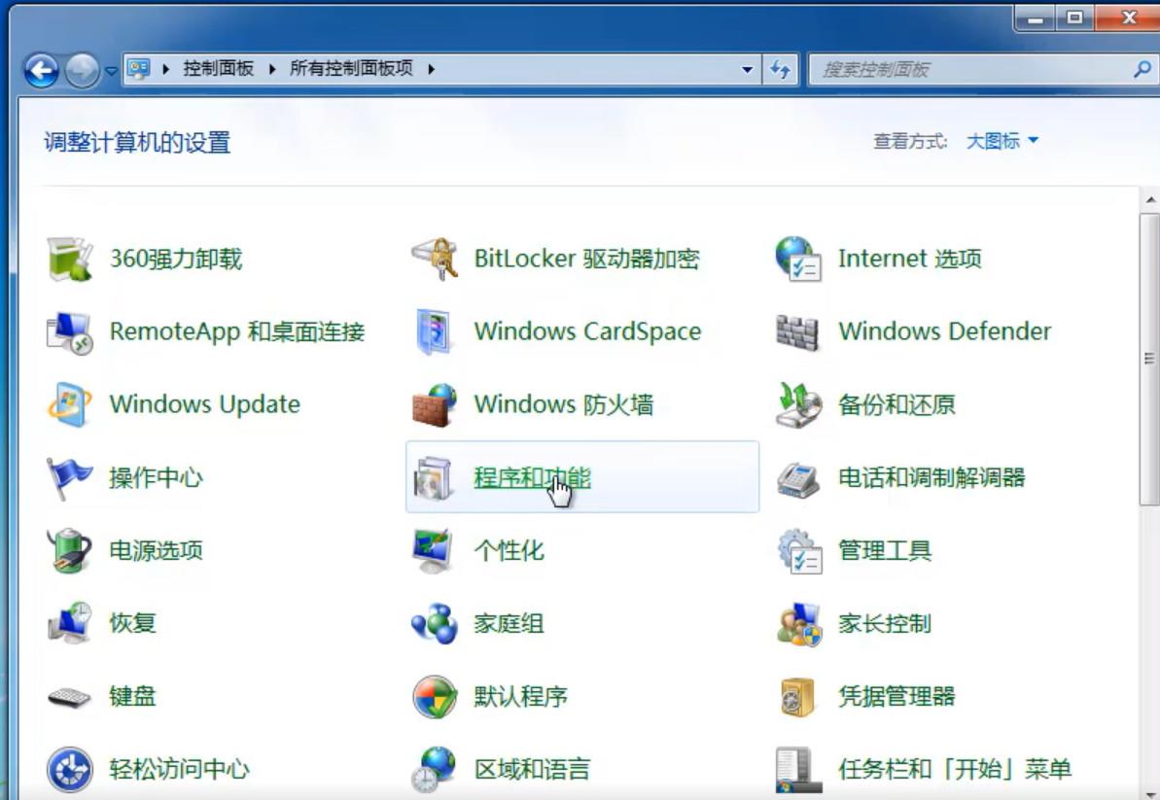Click the search magnifier icon
The image size is (1160, 800).
click(1142, 69)
